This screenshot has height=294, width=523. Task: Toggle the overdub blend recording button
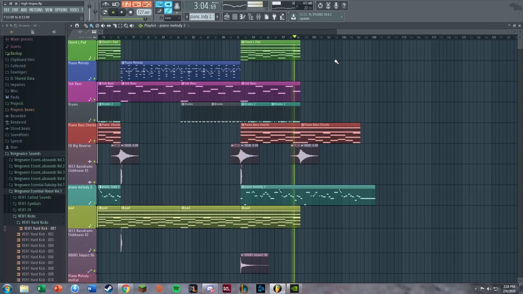(136, 4)
